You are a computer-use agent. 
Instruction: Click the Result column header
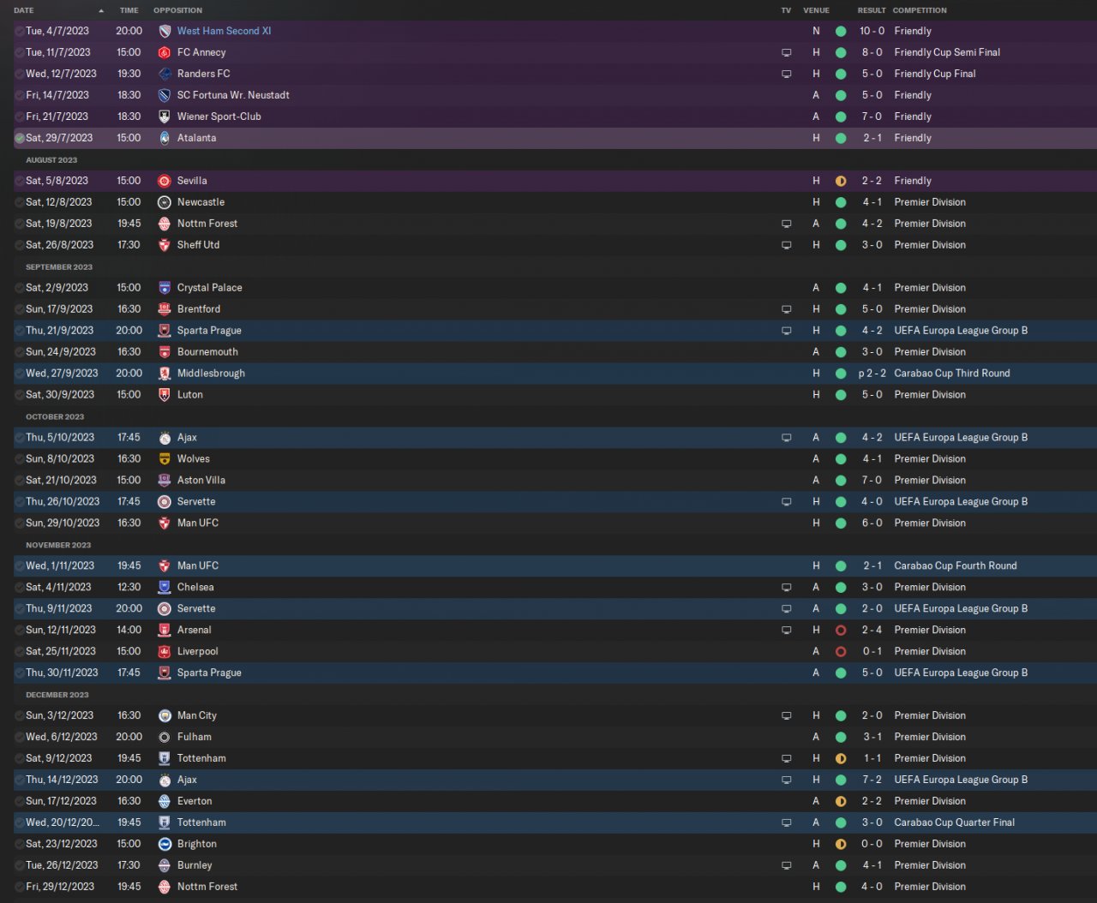point(872,10)
